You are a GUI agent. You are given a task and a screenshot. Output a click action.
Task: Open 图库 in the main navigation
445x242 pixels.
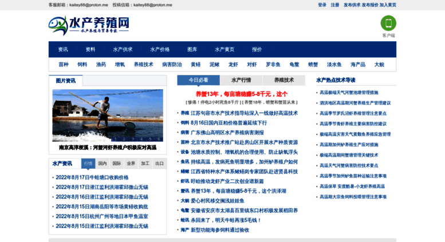tap(192, 49)
